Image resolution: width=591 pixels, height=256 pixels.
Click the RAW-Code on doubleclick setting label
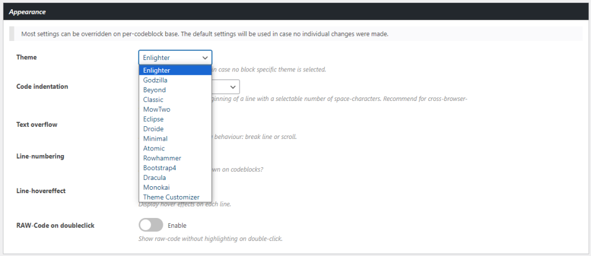pos(55,225)
